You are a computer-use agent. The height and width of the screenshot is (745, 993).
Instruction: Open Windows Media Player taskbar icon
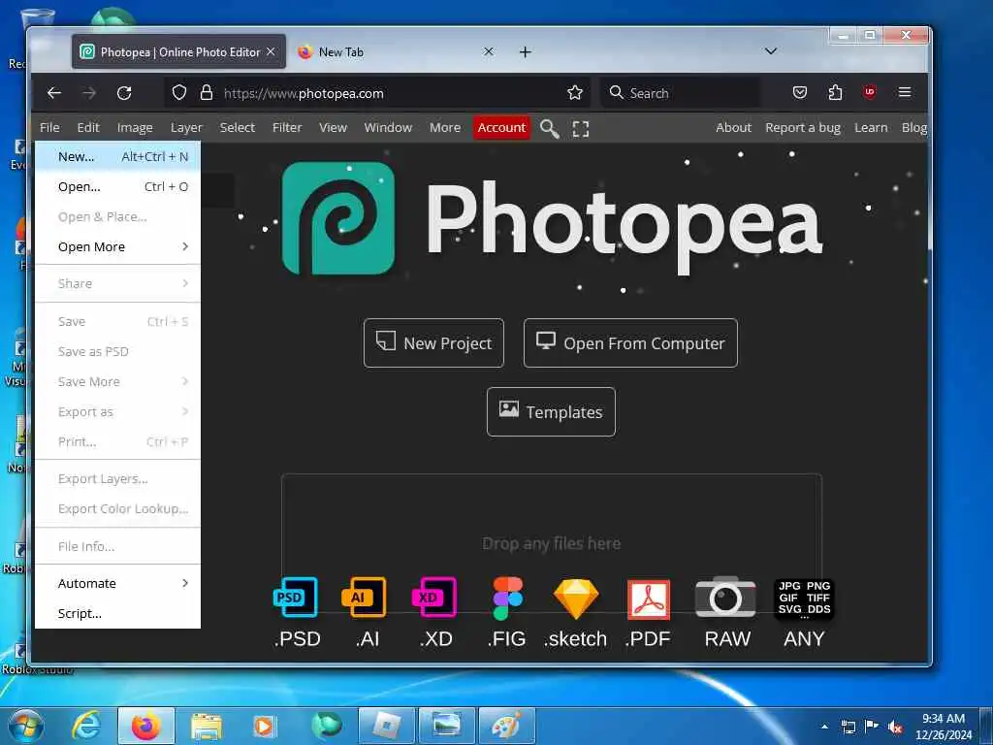click(x=264, y=726)
